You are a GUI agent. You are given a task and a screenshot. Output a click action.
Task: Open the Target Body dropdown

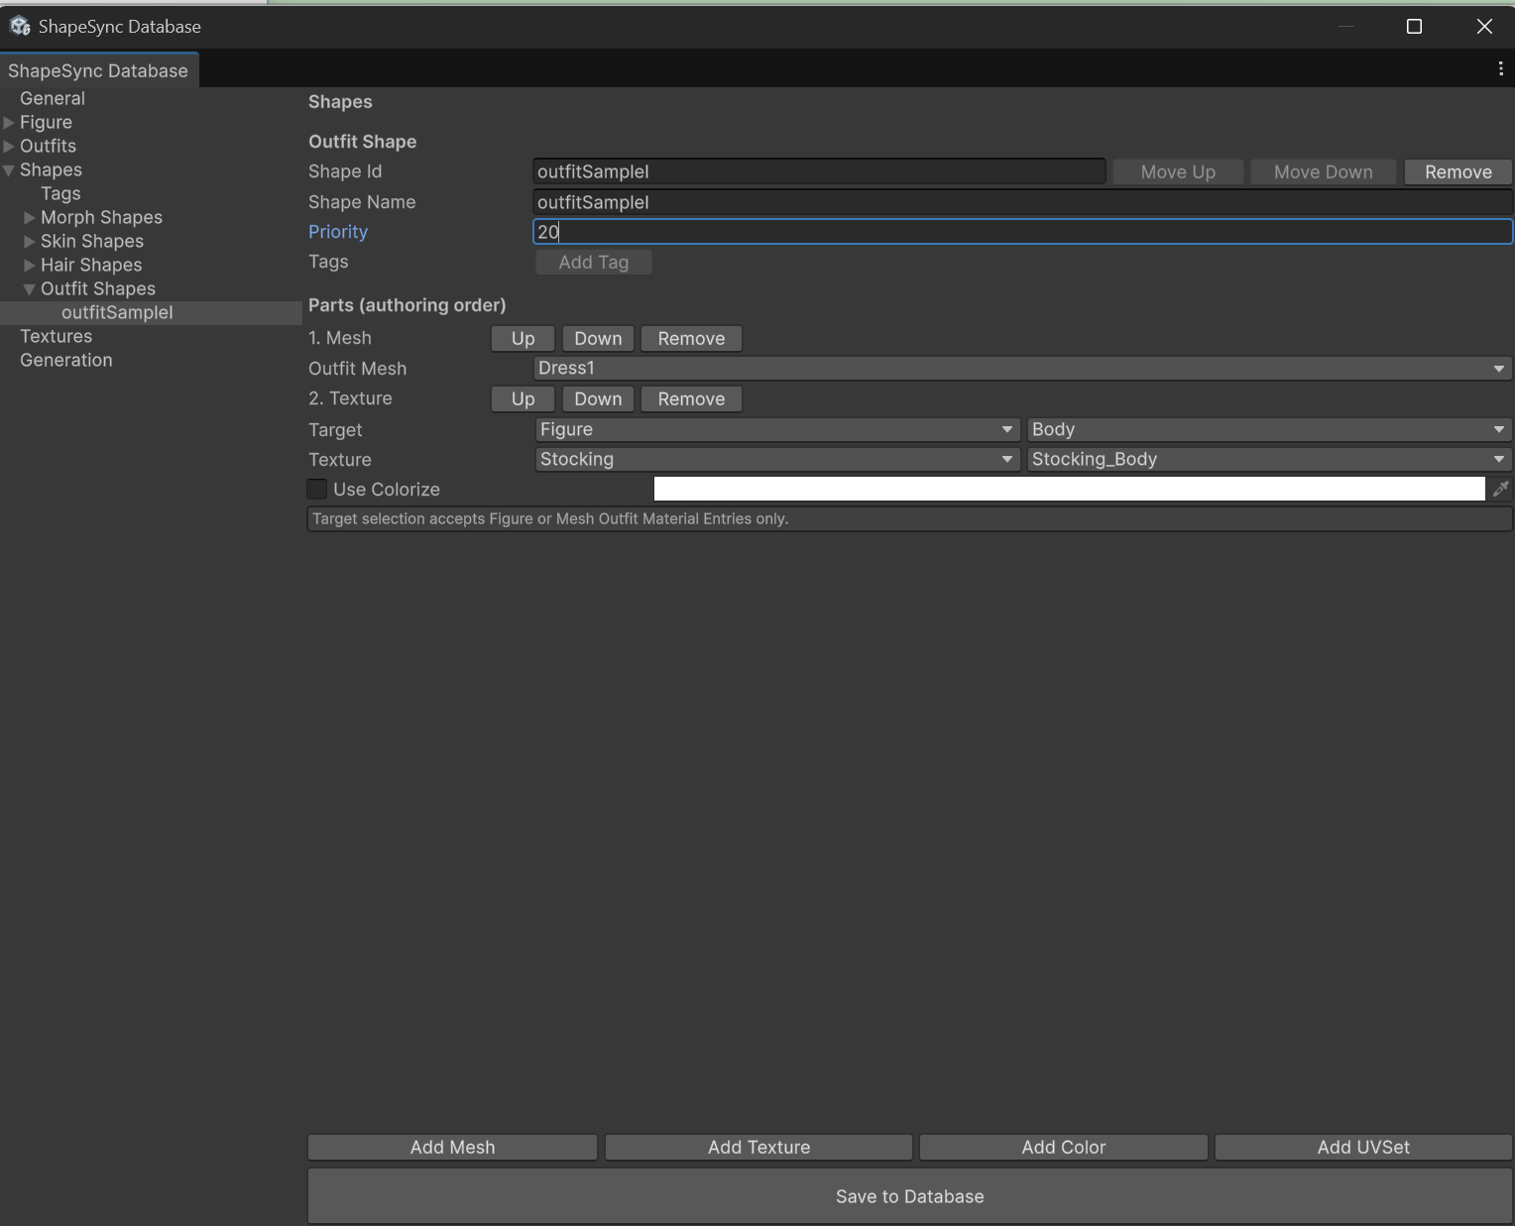pos(1269,429)
